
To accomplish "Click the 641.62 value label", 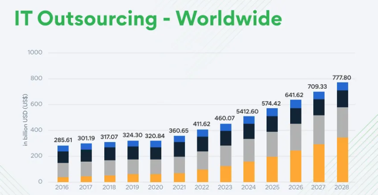I will pyautogui.click(x=294, y=95).
